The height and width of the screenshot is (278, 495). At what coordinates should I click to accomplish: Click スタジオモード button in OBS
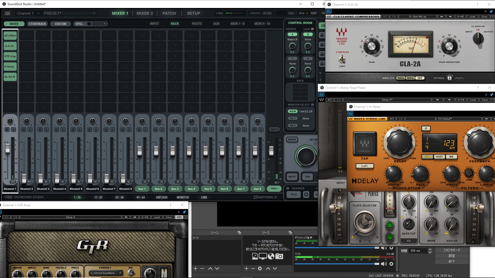452,250
